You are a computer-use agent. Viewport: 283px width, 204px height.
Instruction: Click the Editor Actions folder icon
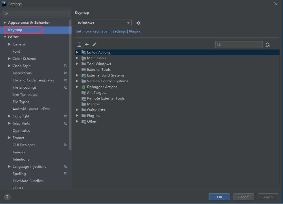[84, 52]
